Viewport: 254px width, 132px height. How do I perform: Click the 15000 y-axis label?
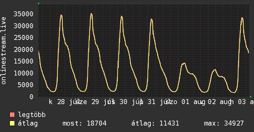pos(23,61)
